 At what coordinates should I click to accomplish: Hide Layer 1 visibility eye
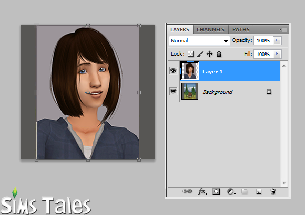click(173, 71)
